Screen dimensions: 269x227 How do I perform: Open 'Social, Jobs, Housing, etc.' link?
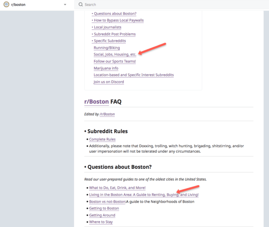tap(115, 54)
